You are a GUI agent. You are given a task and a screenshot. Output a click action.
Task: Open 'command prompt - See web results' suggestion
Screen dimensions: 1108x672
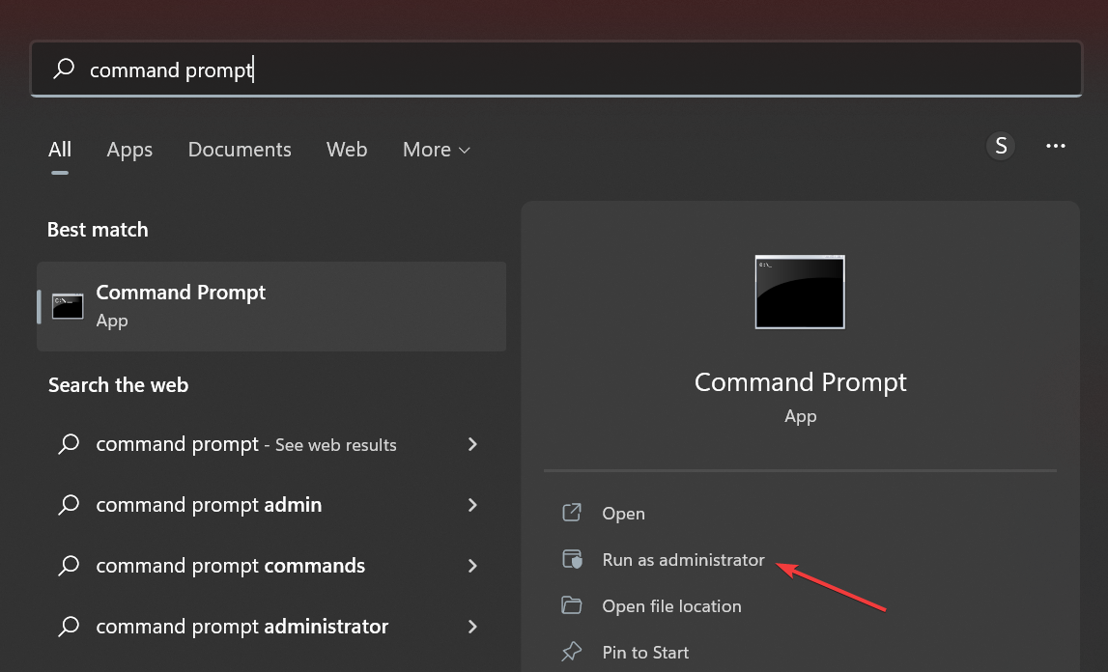[271, 444]
